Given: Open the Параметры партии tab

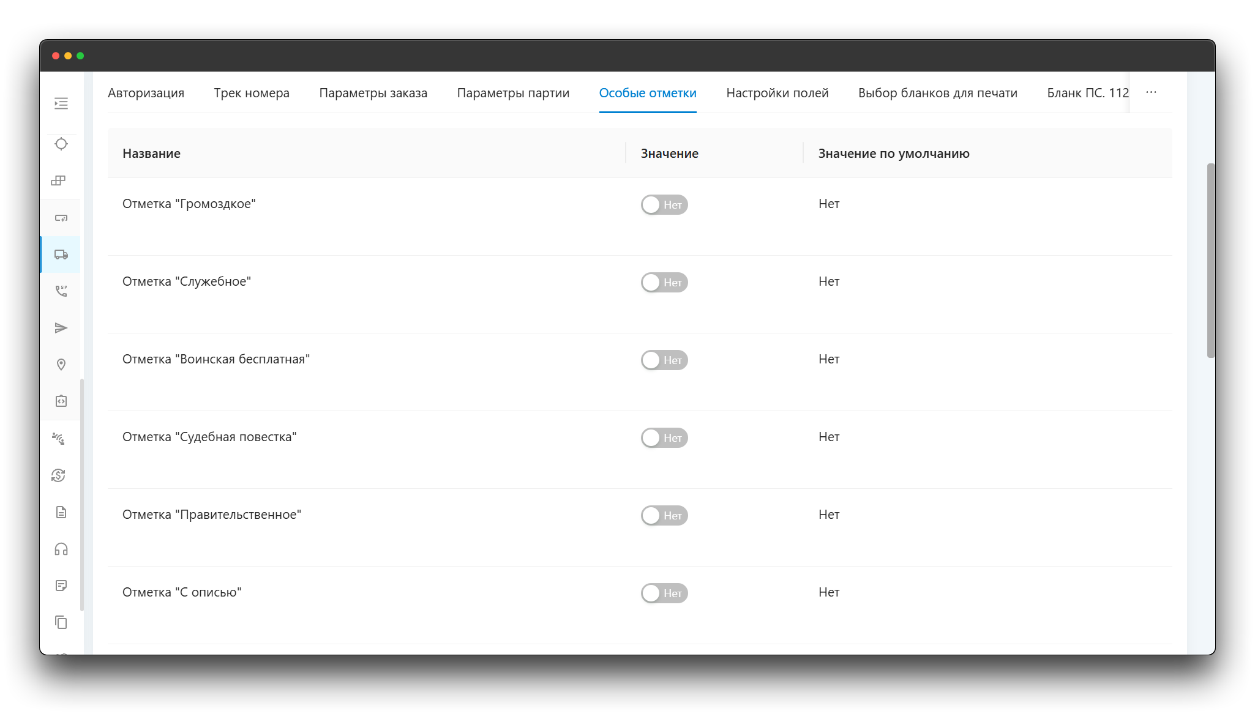Looking at the screenshot, I should (513, 93).
